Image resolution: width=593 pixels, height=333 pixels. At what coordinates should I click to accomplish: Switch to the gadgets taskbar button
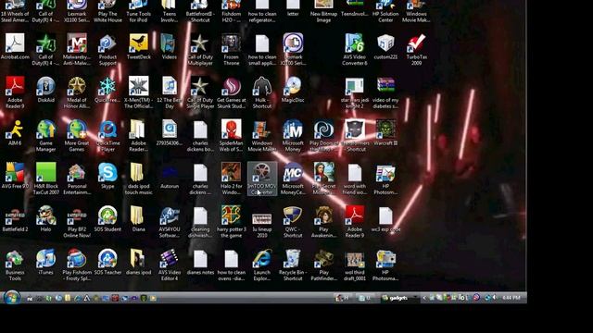[x=399, y=298]
